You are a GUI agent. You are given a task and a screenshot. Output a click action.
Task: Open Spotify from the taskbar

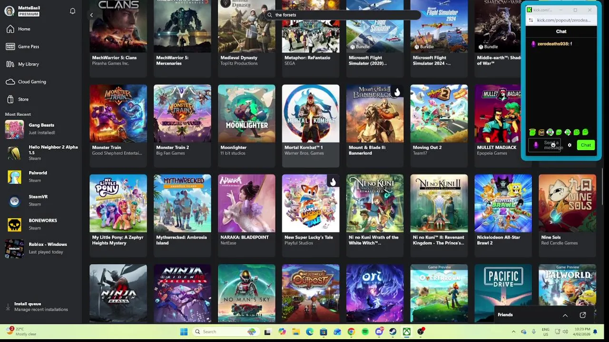point(365,332)
